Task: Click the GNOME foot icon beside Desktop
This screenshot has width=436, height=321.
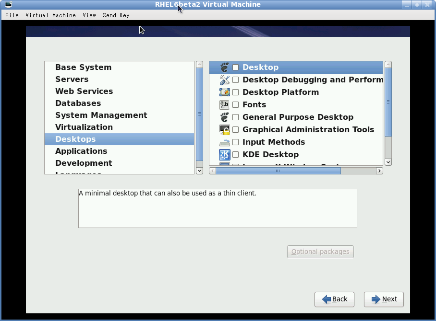Action: coord(224,67)
